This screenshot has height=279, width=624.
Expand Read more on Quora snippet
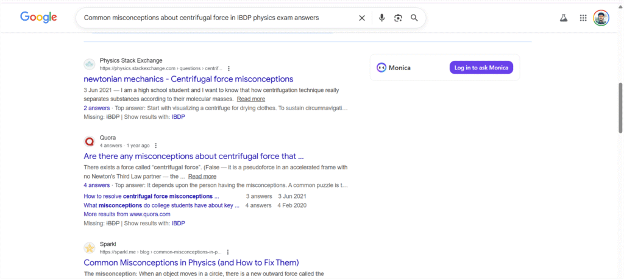click(x=202, y=176)
